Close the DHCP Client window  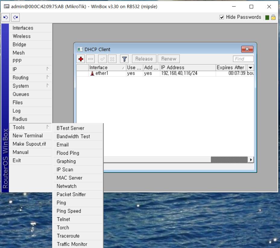click(247, 49)
